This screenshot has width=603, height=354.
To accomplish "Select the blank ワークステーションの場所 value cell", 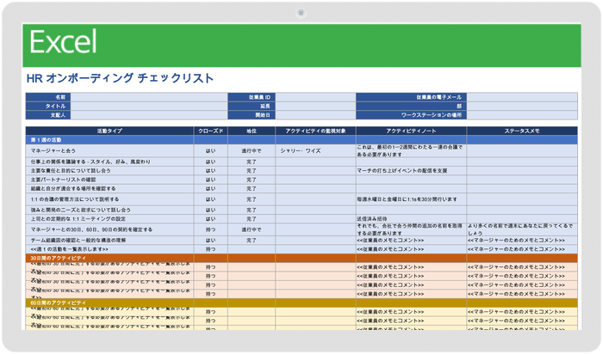I will (x=522, y=114).
